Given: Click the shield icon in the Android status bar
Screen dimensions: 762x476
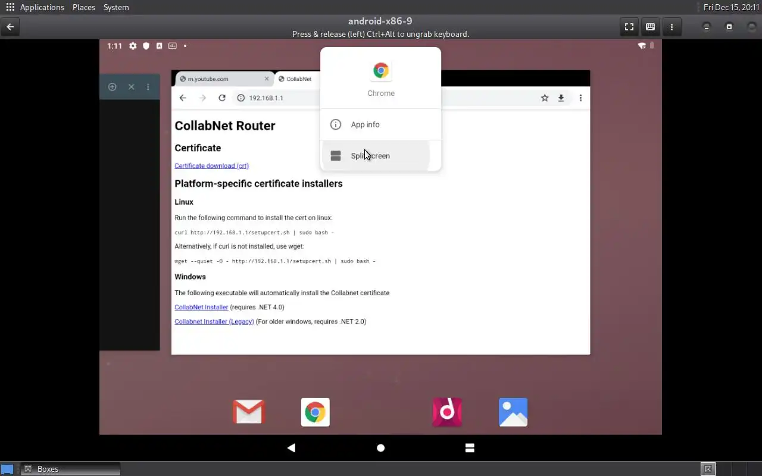Looking at the screenshot, I should 146,46.
